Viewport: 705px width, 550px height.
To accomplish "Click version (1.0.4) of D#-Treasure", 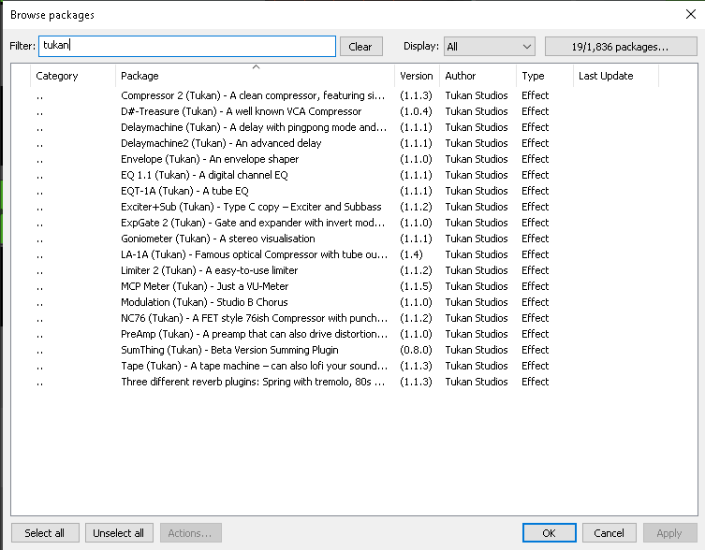I will pyautogui.click(x=416, y=111).
